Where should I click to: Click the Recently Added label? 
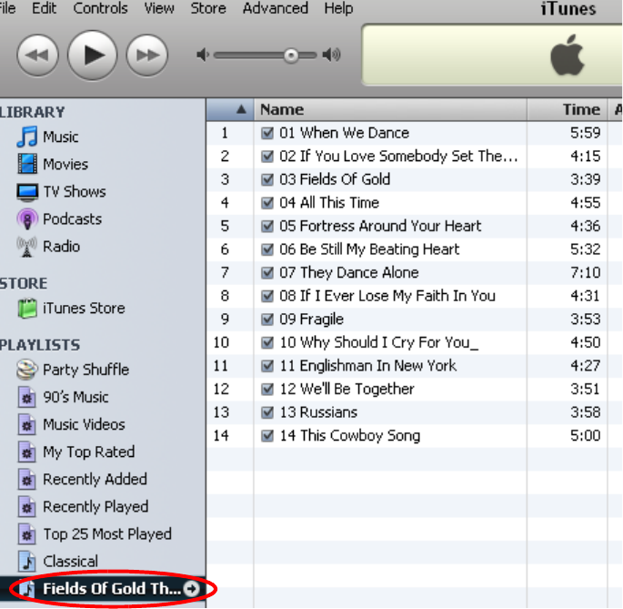[x=95, y=480]
